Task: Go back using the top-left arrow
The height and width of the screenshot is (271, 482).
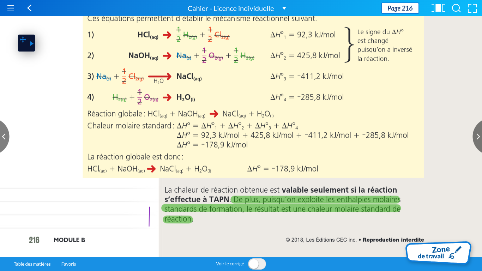Action: pos(30,8)
